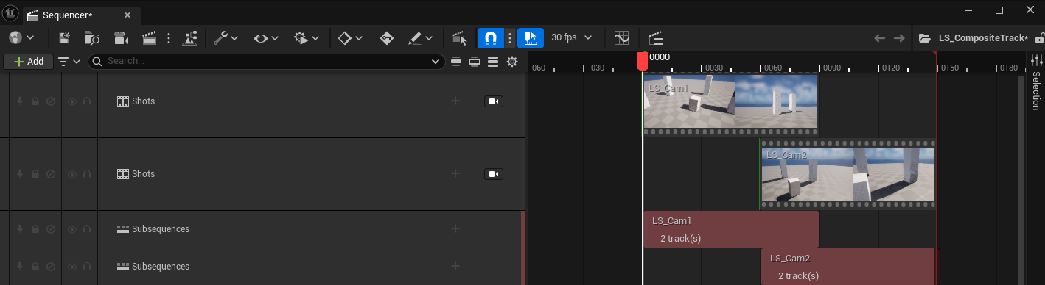The height and width of the screenshot is (285, 1045).
Task: Toggle camera lock on LS_Cam1 Shots track
Action: [x=494, y=101]
